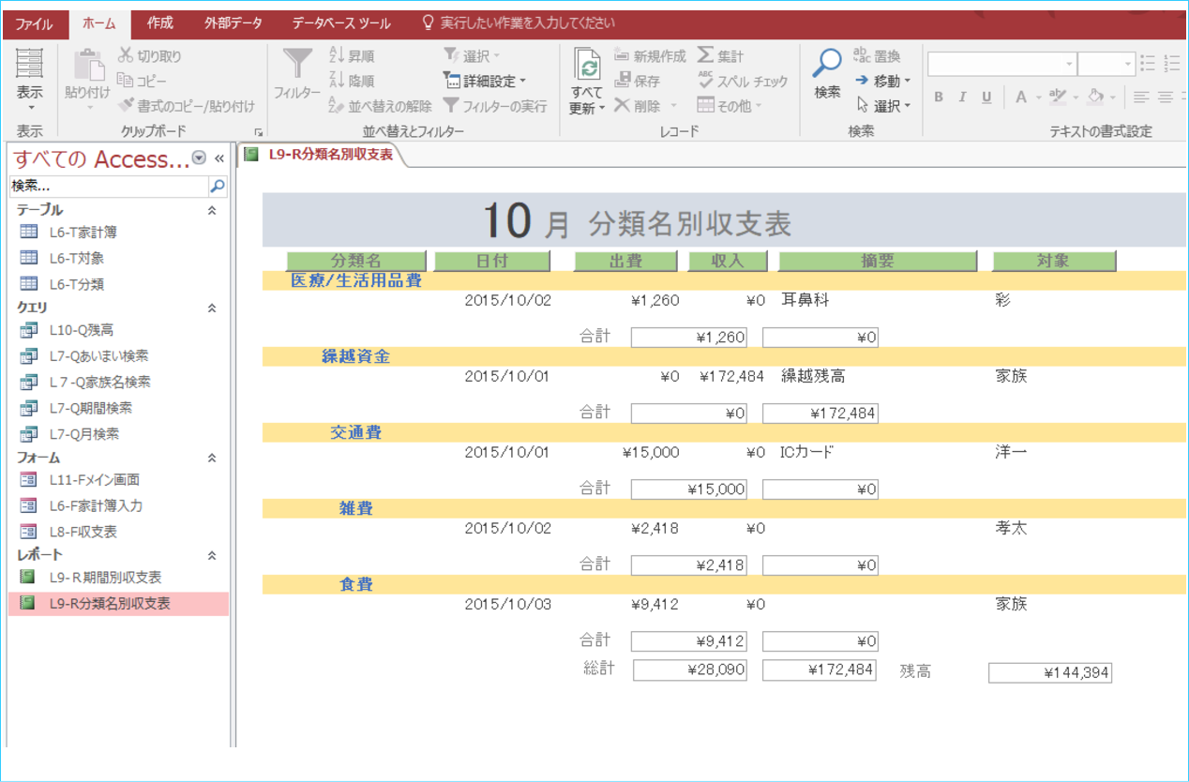The image size is (1189, 782).
Task: Click the Totals (集計) sigma icon
Action: point(705,56)
